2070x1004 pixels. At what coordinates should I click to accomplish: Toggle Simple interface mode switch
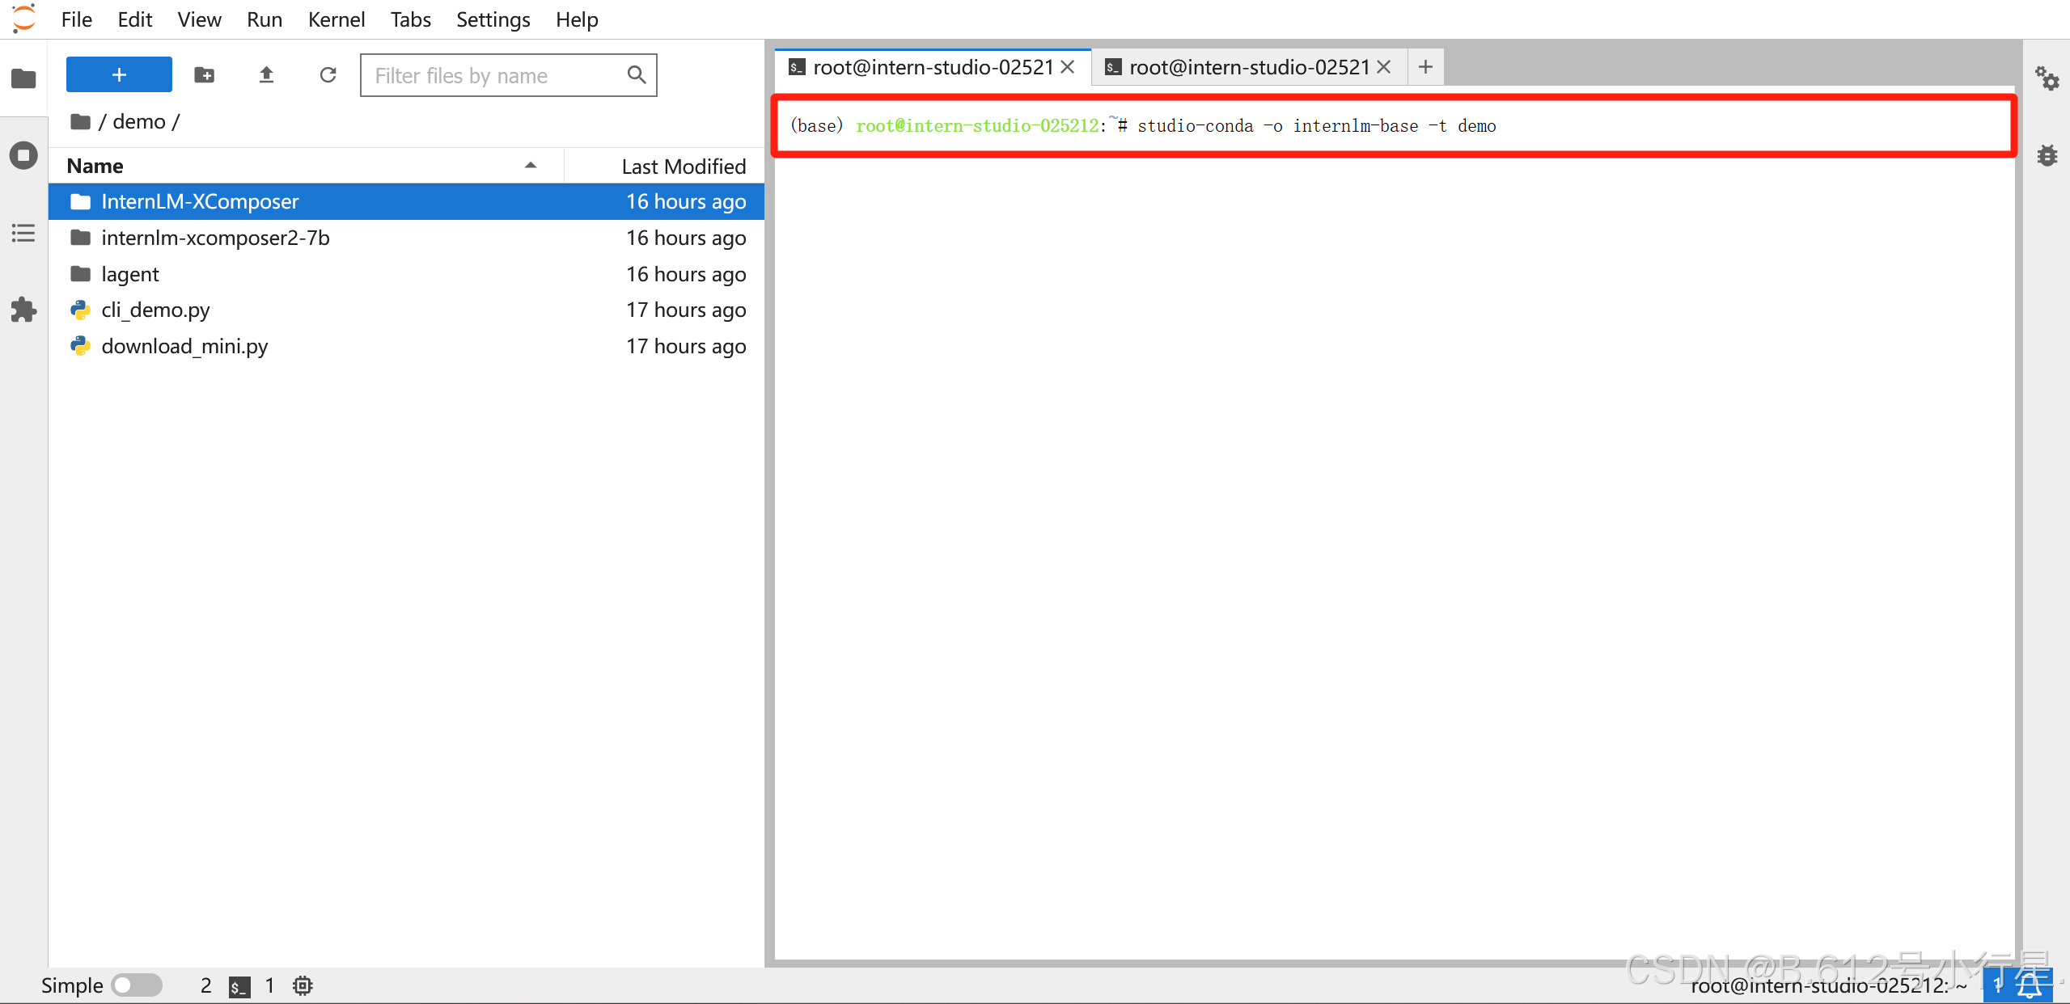pos(137,985)
